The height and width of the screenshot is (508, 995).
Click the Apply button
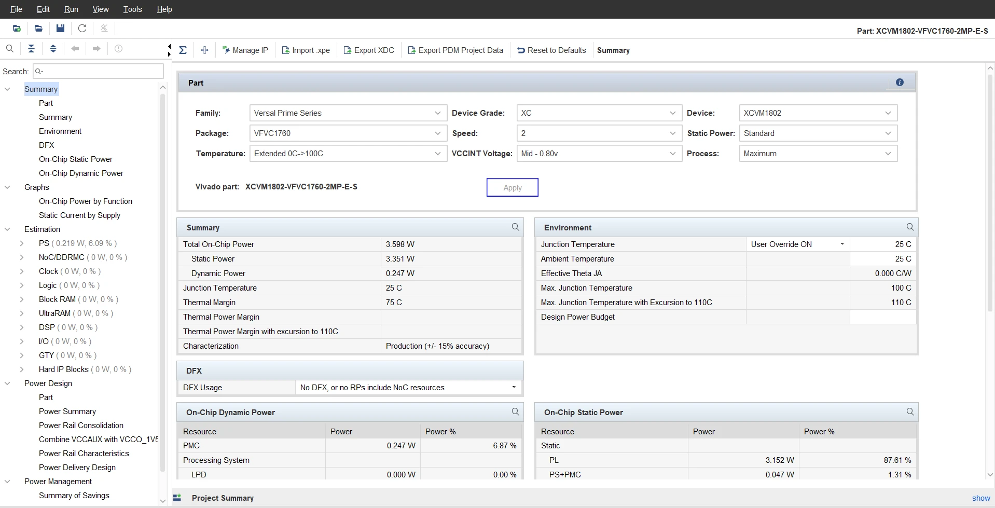point(513,188)
